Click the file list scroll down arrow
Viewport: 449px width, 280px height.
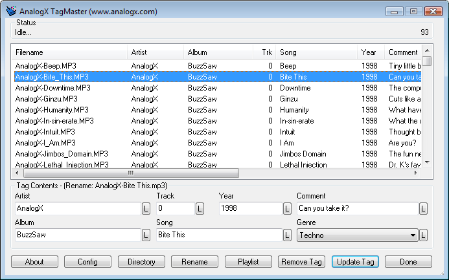[x=427, y=162]
